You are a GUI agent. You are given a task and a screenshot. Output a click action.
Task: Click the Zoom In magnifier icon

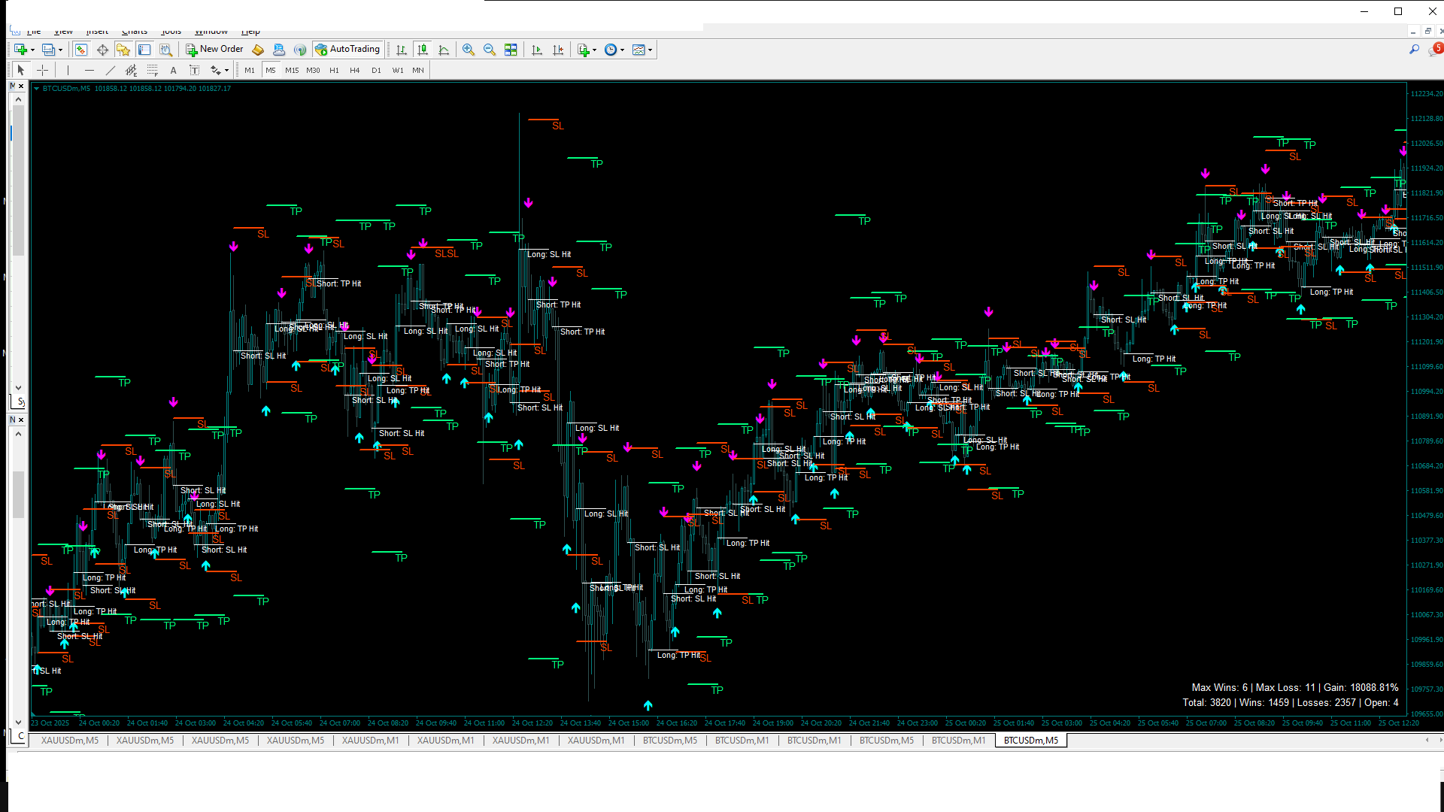(x=469, y=50)
